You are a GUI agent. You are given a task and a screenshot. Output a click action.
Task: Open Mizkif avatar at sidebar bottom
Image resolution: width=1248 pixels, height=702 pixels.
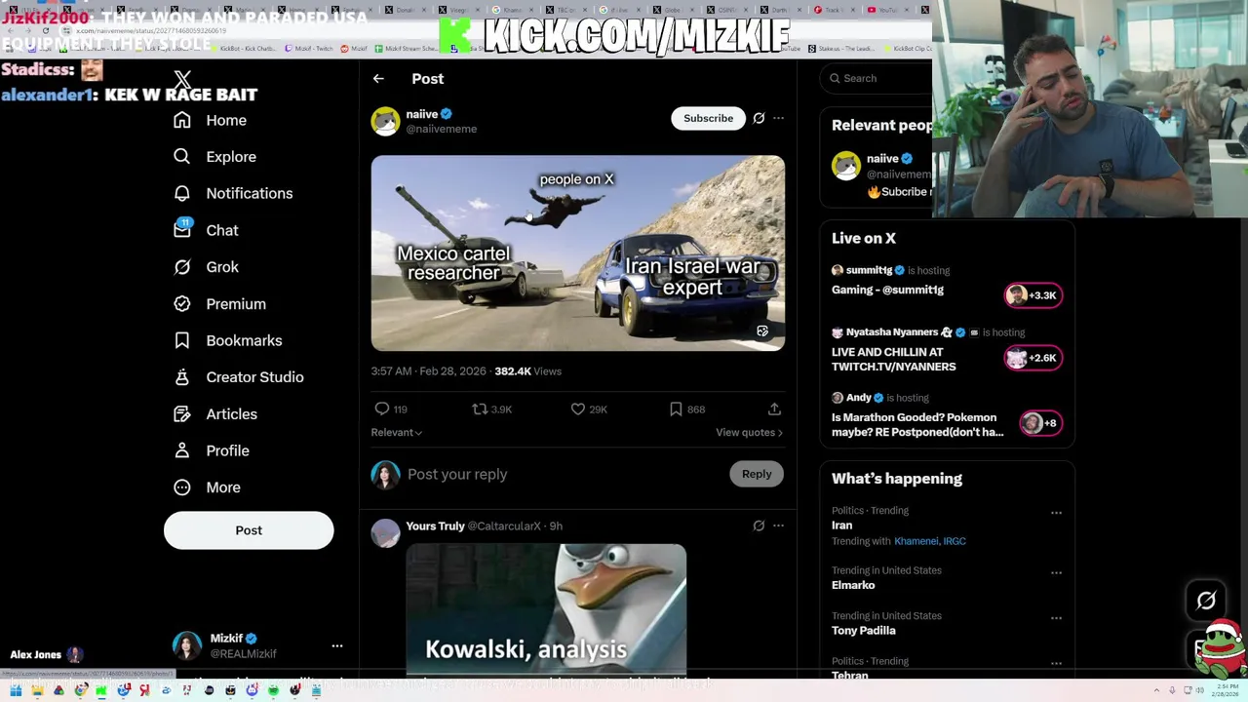point(187,645)
